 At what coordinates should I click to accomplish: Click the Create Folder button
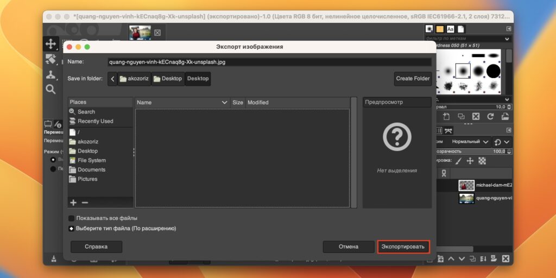(x=413, y=79)
